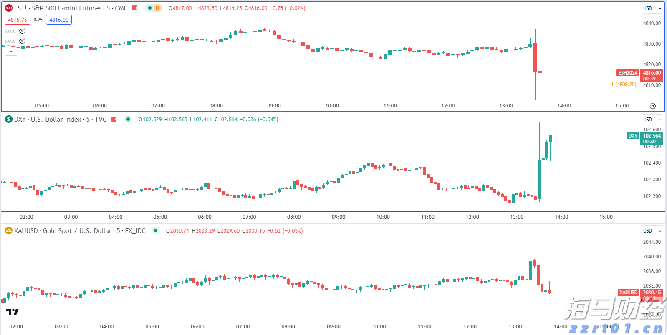Collapse the indicator legend with the arrow button
The width and height of the screenshot is (667, 335).
(11, 51)
